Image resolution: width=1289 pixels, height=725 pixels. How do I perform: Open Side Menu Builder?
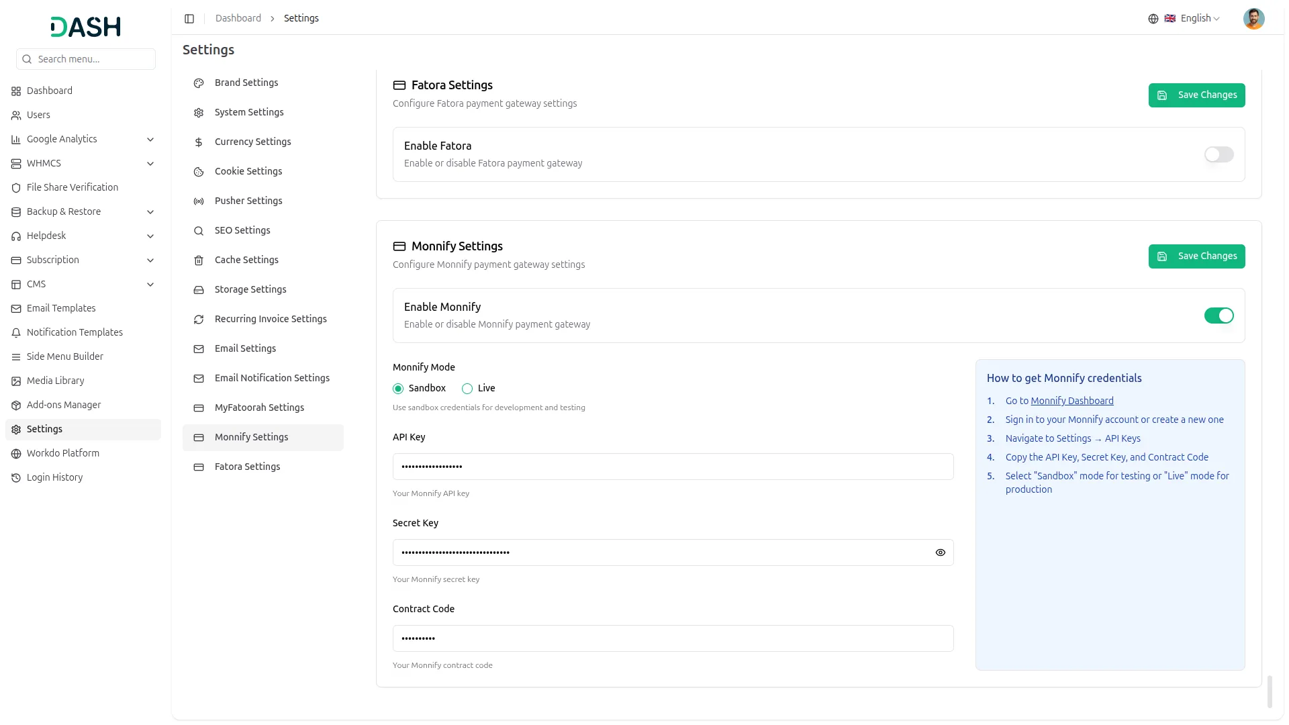[x=83, y=356]
